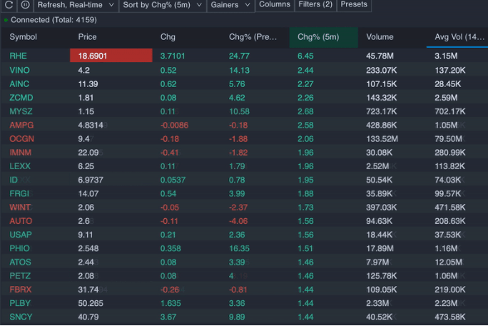
Task: Click the Volume column header
Action: pos(380,37)
